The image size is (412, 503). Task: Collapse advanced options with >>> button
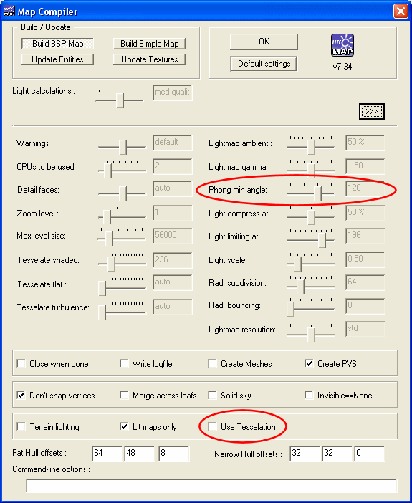pos(372,112)
